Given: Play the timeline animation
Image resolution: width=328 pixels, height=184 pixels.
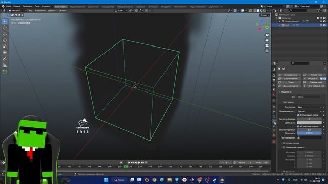Looking at the screenshot, I should pyautogui.click(x=139, y=163).
